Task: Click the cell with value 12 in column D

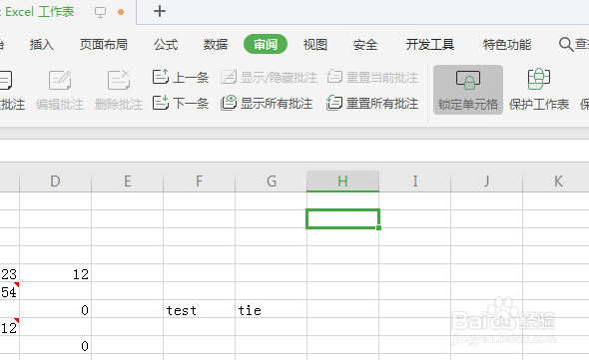Action: (55, 273)
